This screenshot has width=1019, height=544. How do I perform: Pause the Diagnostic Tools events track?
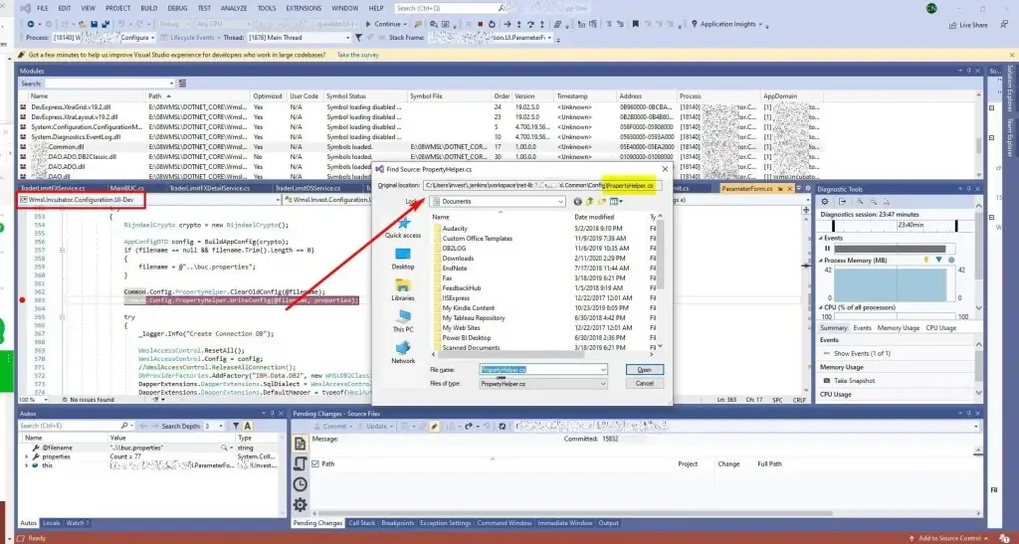coord(827,249)
